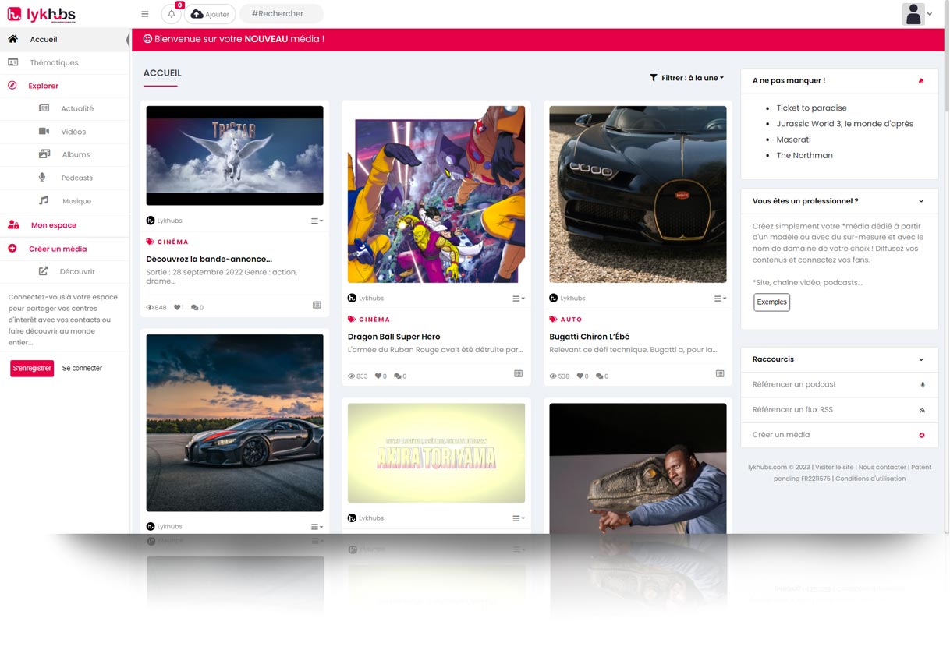
Task: Click comments icon on Bugatti Chiron card
Action: [x=599, y=376]
